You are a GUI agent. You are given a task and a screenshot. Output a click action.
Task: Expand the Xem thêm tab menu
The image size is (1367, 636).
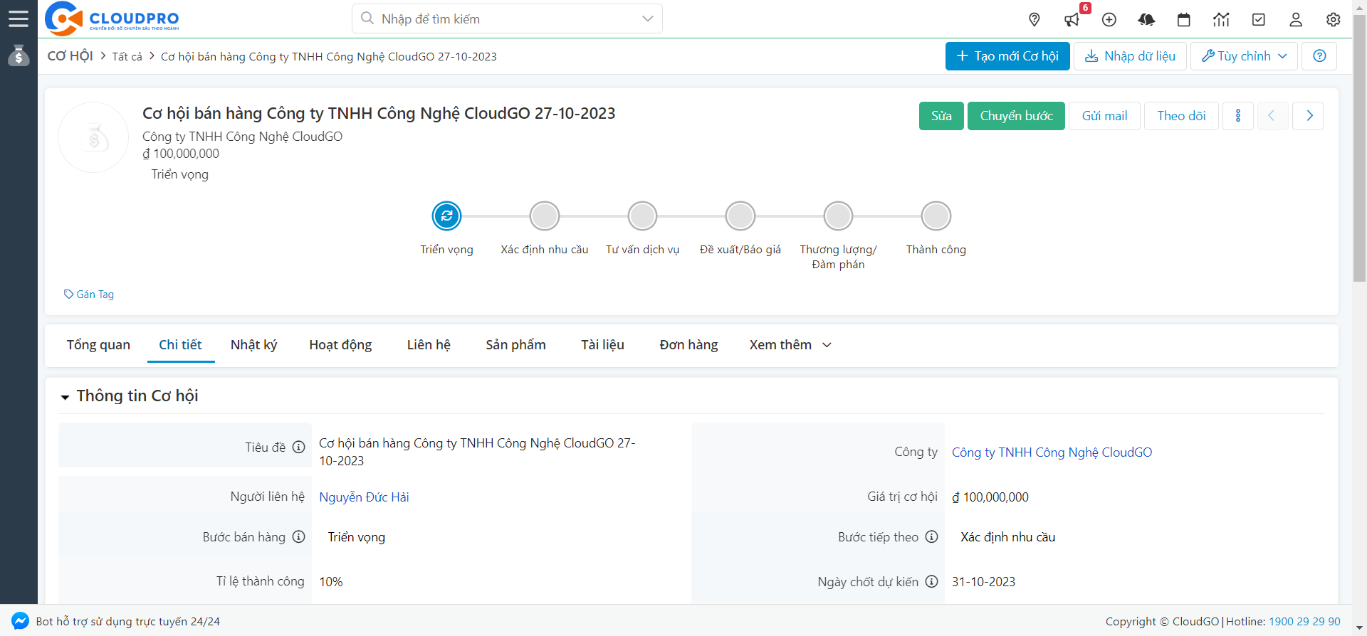[x=790, y=345]
